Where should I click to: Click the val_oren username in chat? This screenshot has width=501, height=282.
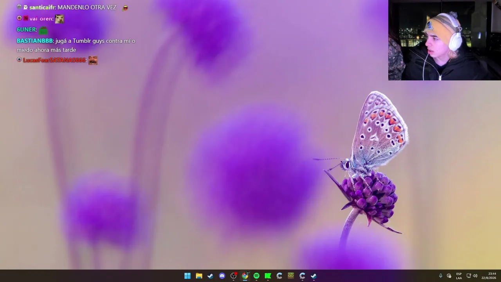(41, 18)
